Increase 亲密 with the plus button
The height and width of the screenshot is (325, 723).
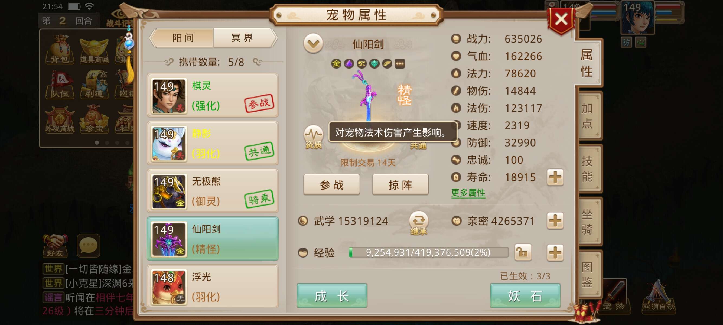coord(555,221)
